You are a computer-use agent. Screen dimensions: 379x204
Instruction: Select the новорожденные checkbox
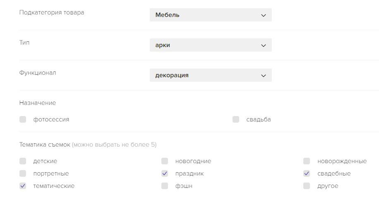coord(307,161)
